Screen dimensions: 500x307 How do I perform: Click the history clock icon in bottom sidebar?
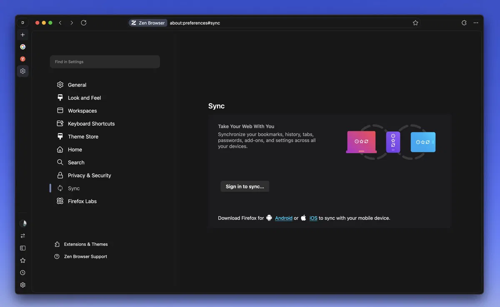point(22,272)
